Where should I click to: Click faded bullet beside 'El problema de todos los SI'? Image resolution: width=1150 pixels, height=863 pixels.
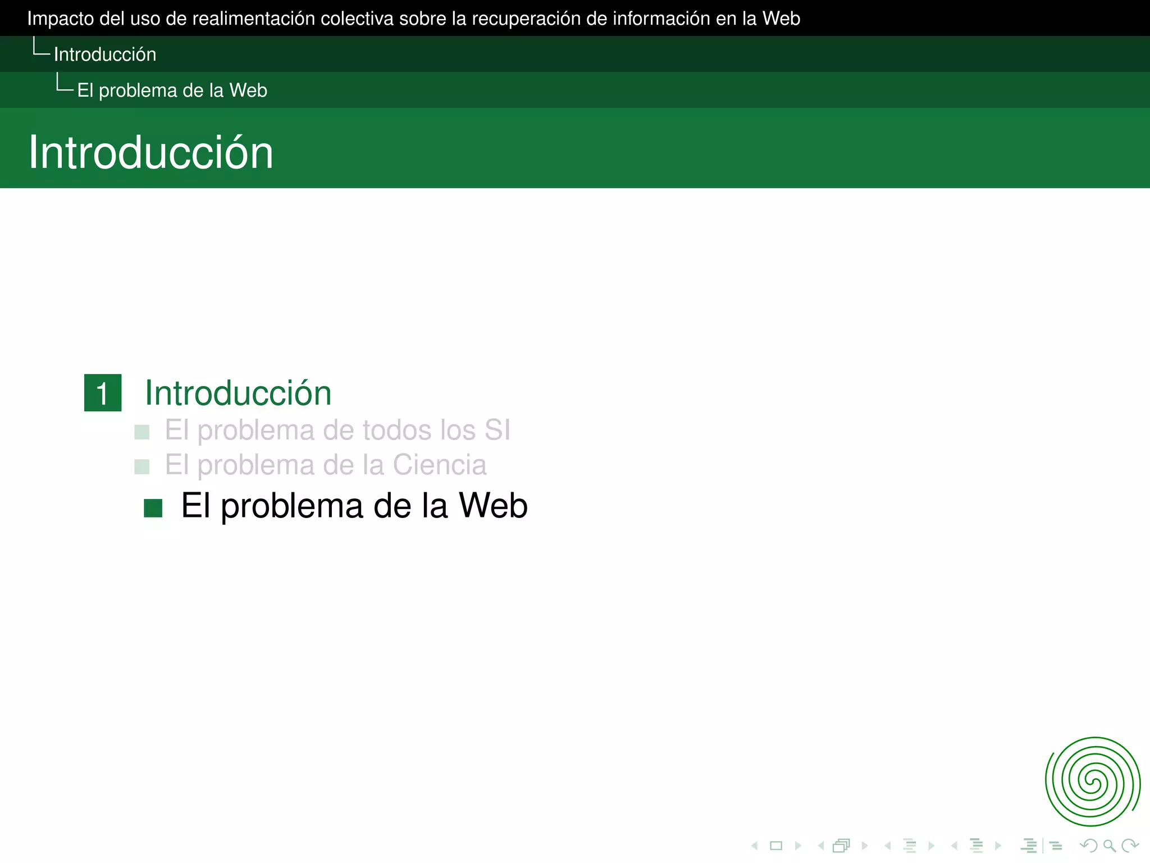(142, 432)
